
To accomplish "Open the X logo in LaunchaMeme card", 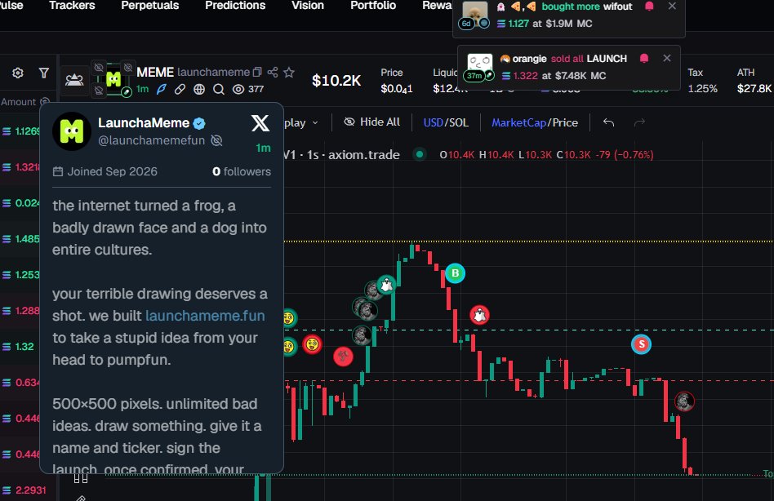I will point(260,122).
